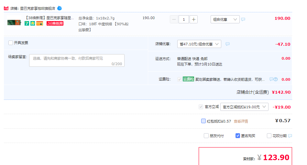Click the comment bubble icon beside 组合优惠 dropdown
The height and width of the screenshot is (165, 307).
tap(243, 19)
